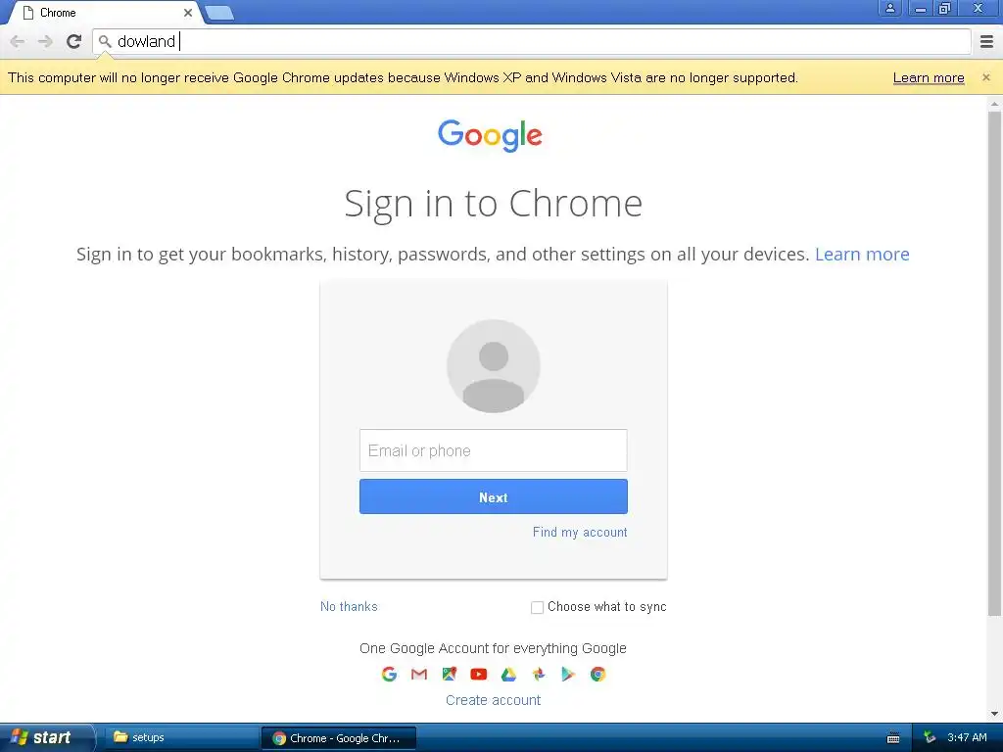
Task: Focus the Email or phone field
Action: point(494,450)
